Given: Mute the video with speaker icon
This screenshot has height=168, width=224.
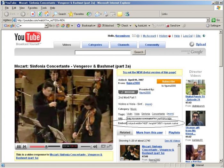Looking at the screenshot, I should 95,147.
